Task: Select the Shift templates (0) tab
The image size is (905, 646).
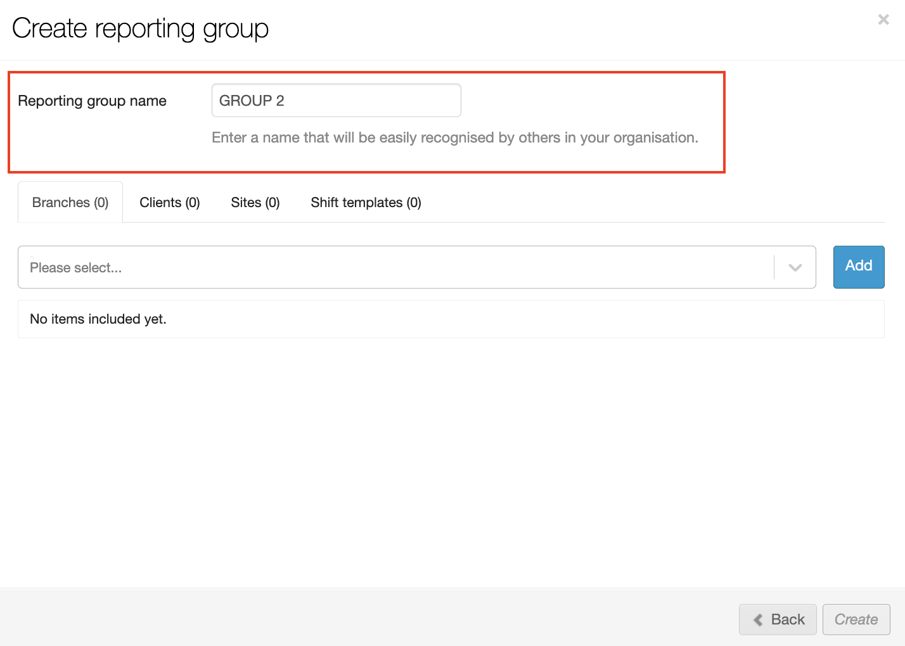Action: (366, 203)
